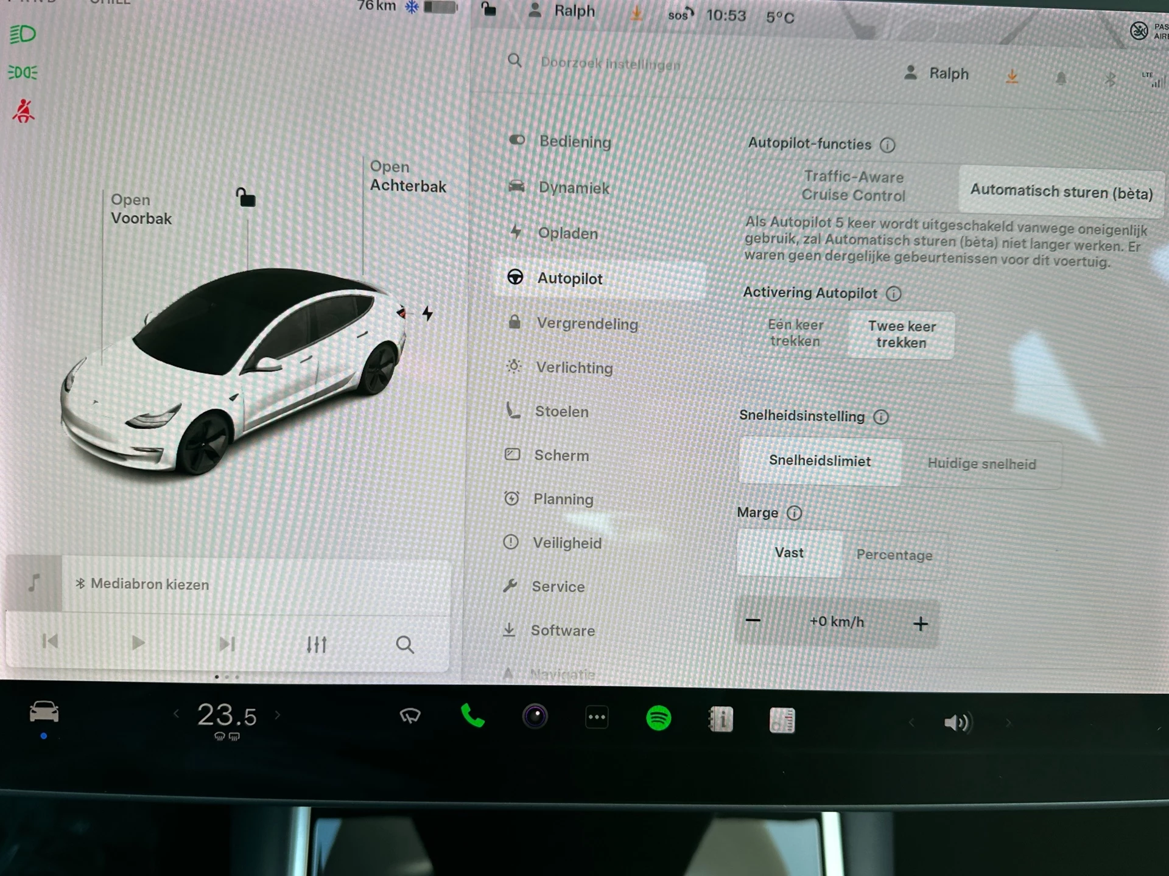Click the software download arrow icon near Ralph
1169x876 pixels.
(1013, 77)
